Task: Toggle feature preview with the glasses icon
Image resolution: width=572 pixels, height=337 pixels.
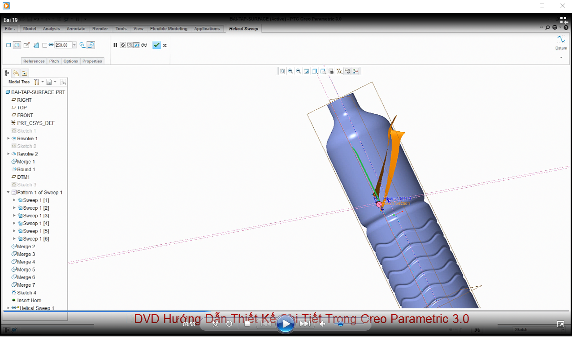Action: click(x=144, y=45)
